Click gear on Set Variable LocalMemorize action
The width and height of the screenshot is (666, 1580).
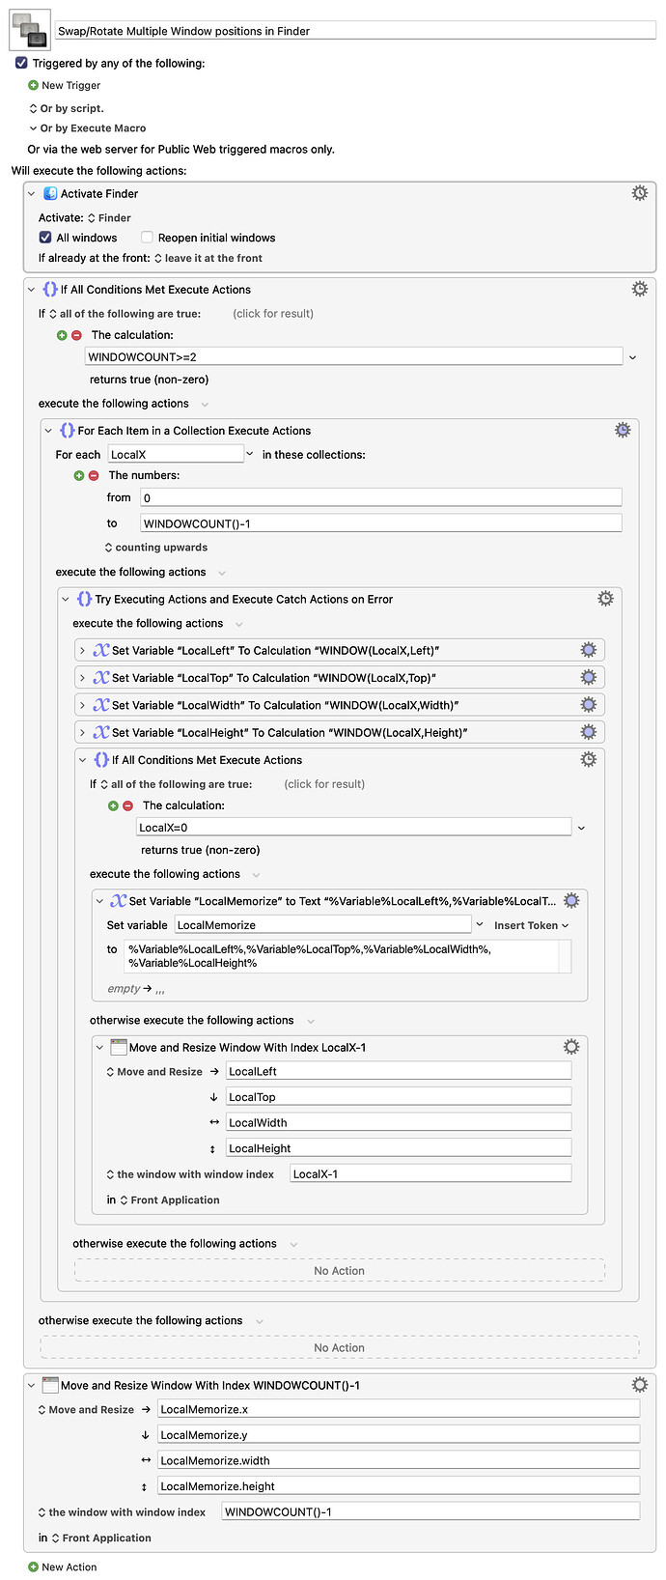(571, 899)
